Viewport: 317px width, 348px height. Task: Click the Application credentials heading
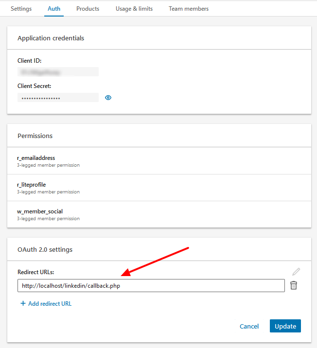51,38
